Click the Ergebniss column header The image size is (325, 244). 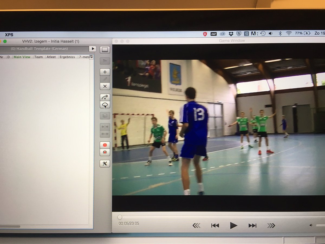[67, 57]
